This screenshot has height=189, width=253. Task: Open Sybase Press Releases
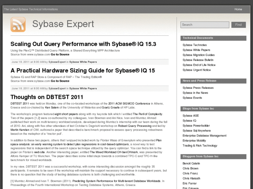click(x=198, y=88)
